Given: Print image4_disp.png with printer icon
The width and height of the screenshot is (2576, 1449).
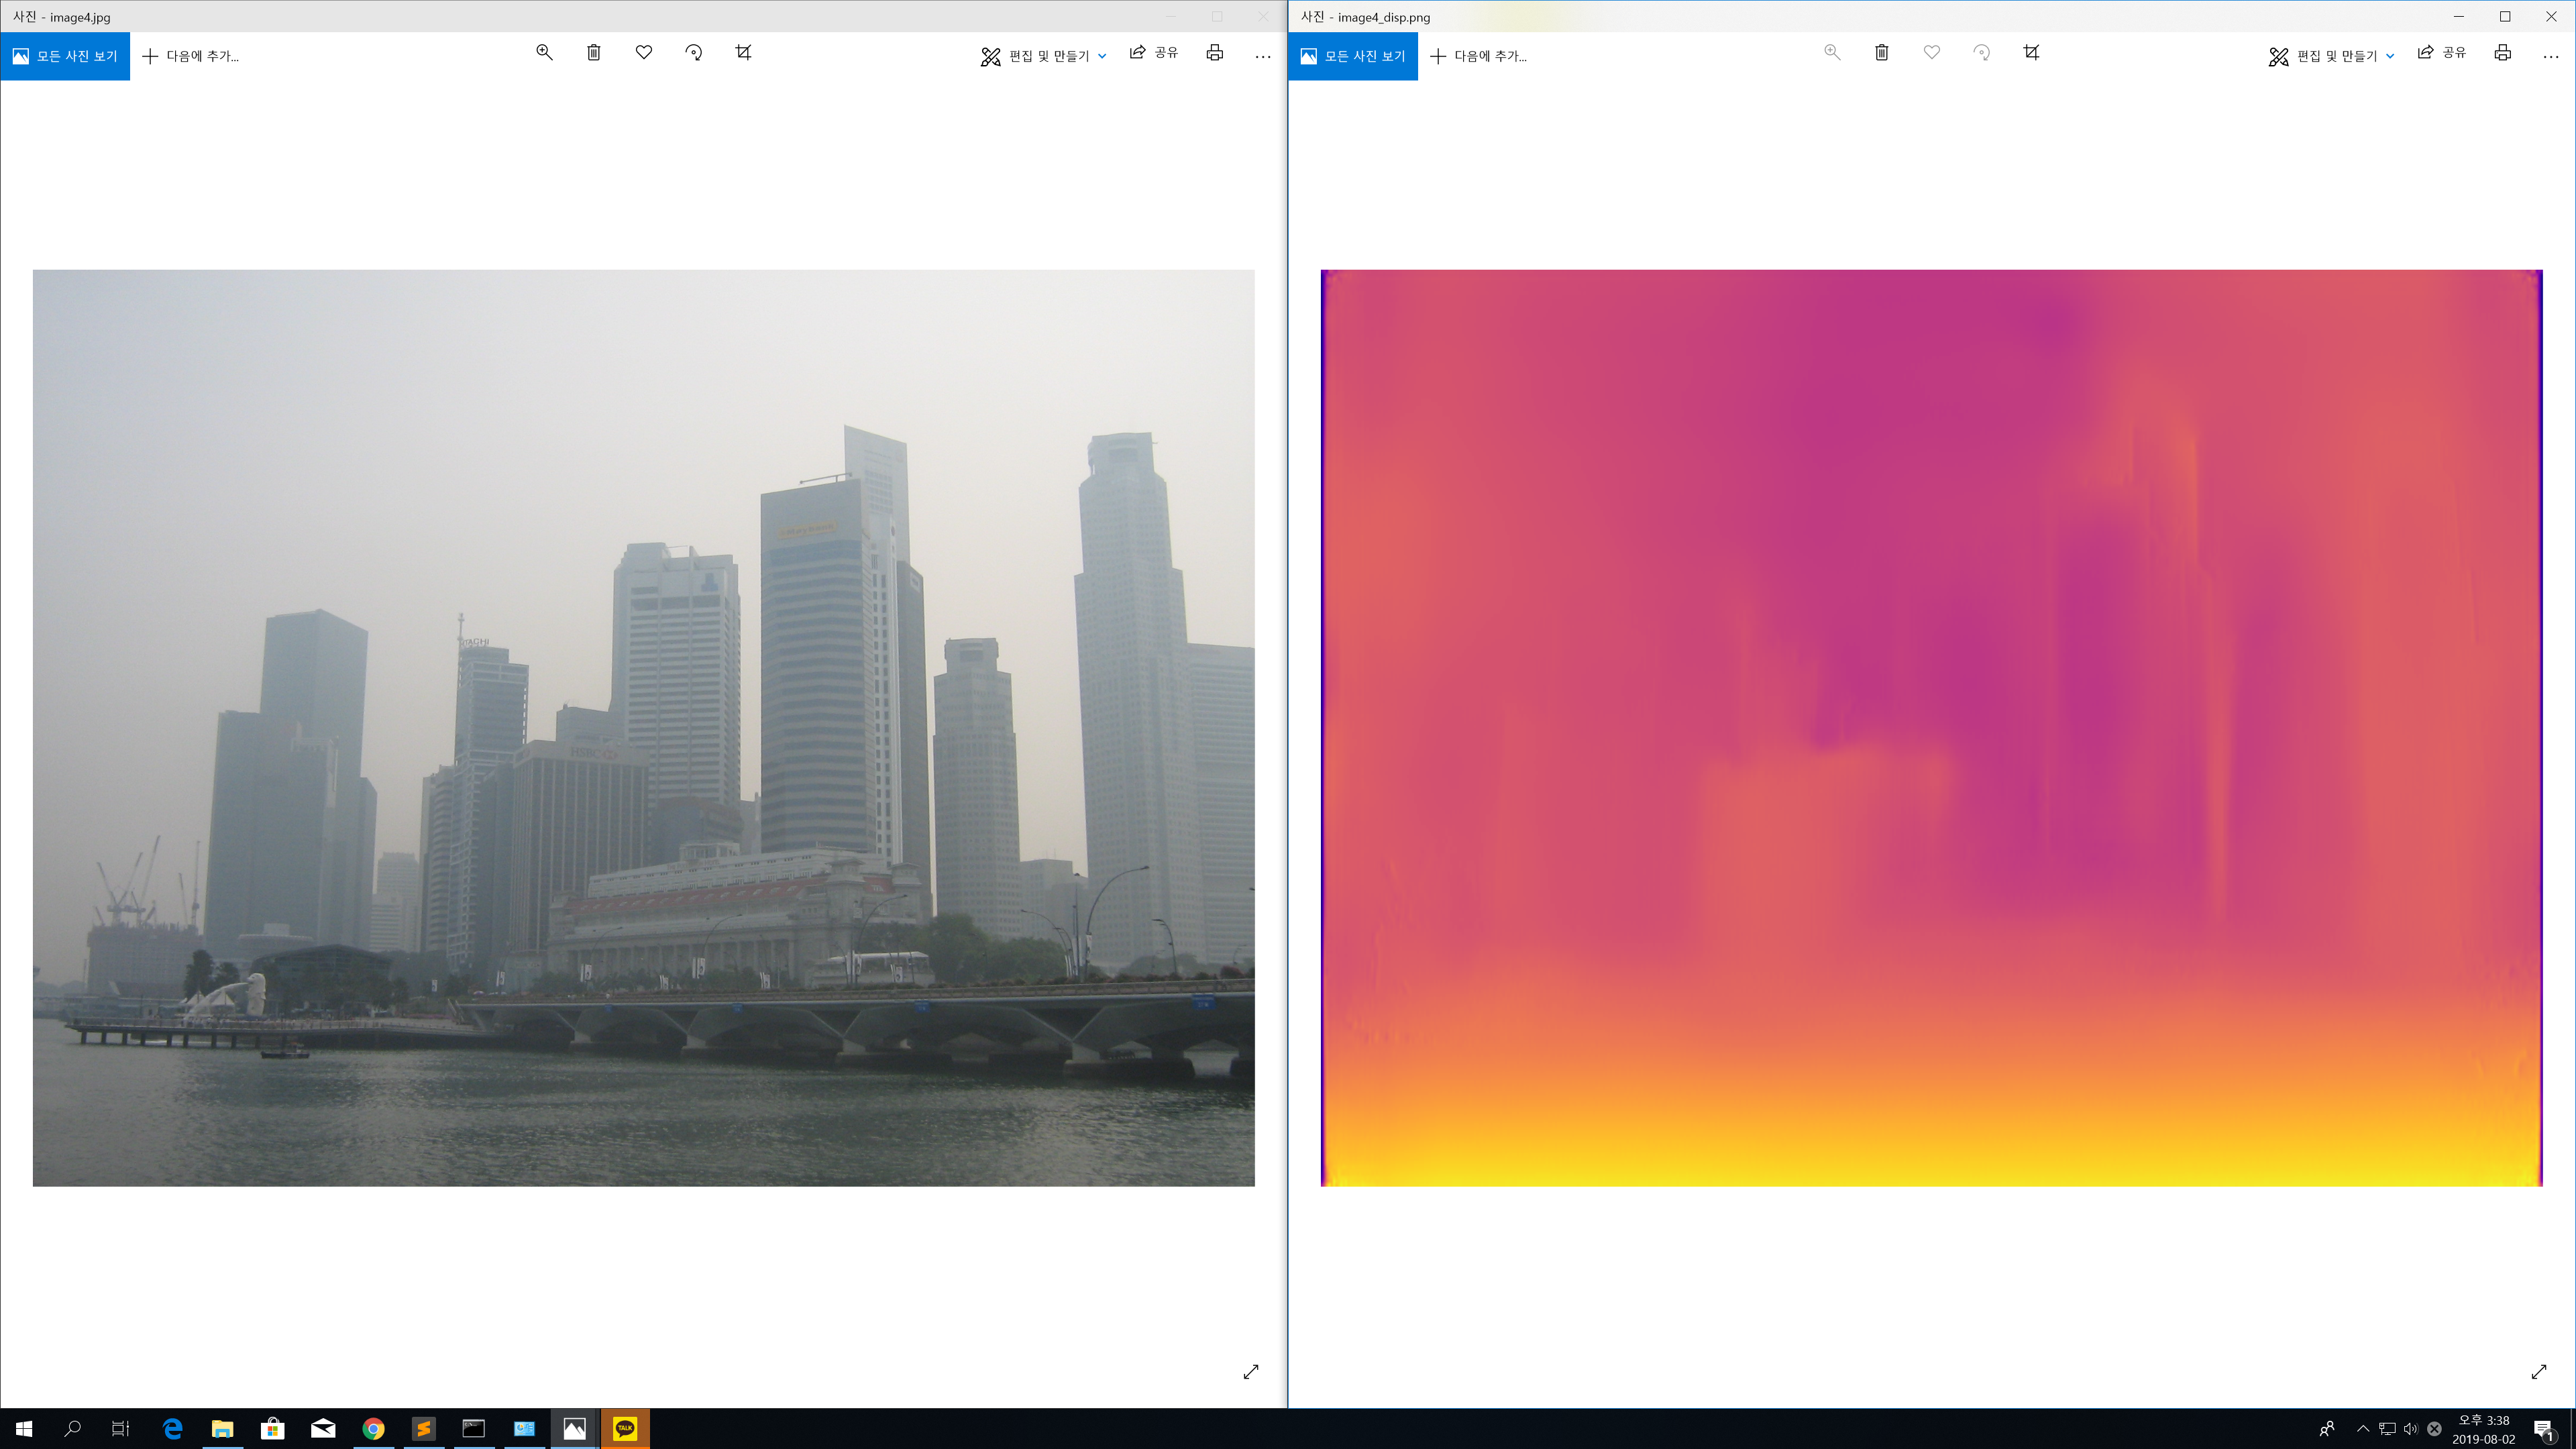Looking at the screenshot, I should 2502,53.
